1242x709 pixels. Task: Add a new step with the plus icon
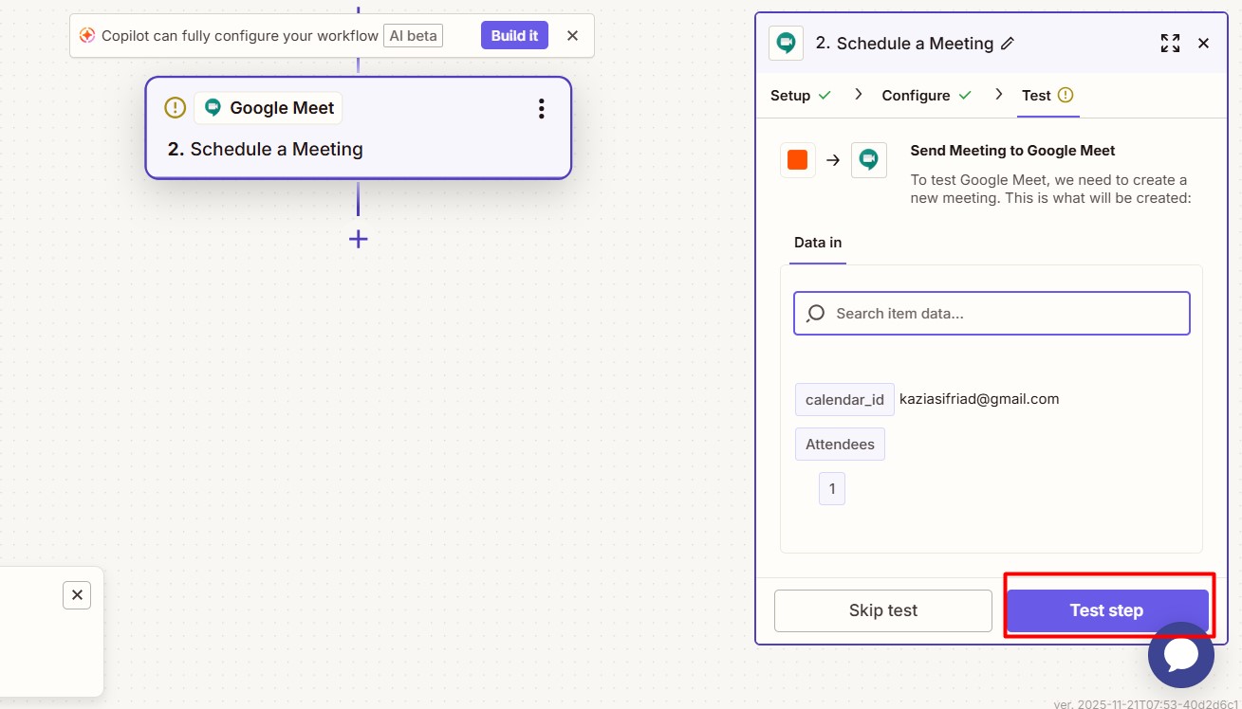pyautogui.click(x=358, y=239)
